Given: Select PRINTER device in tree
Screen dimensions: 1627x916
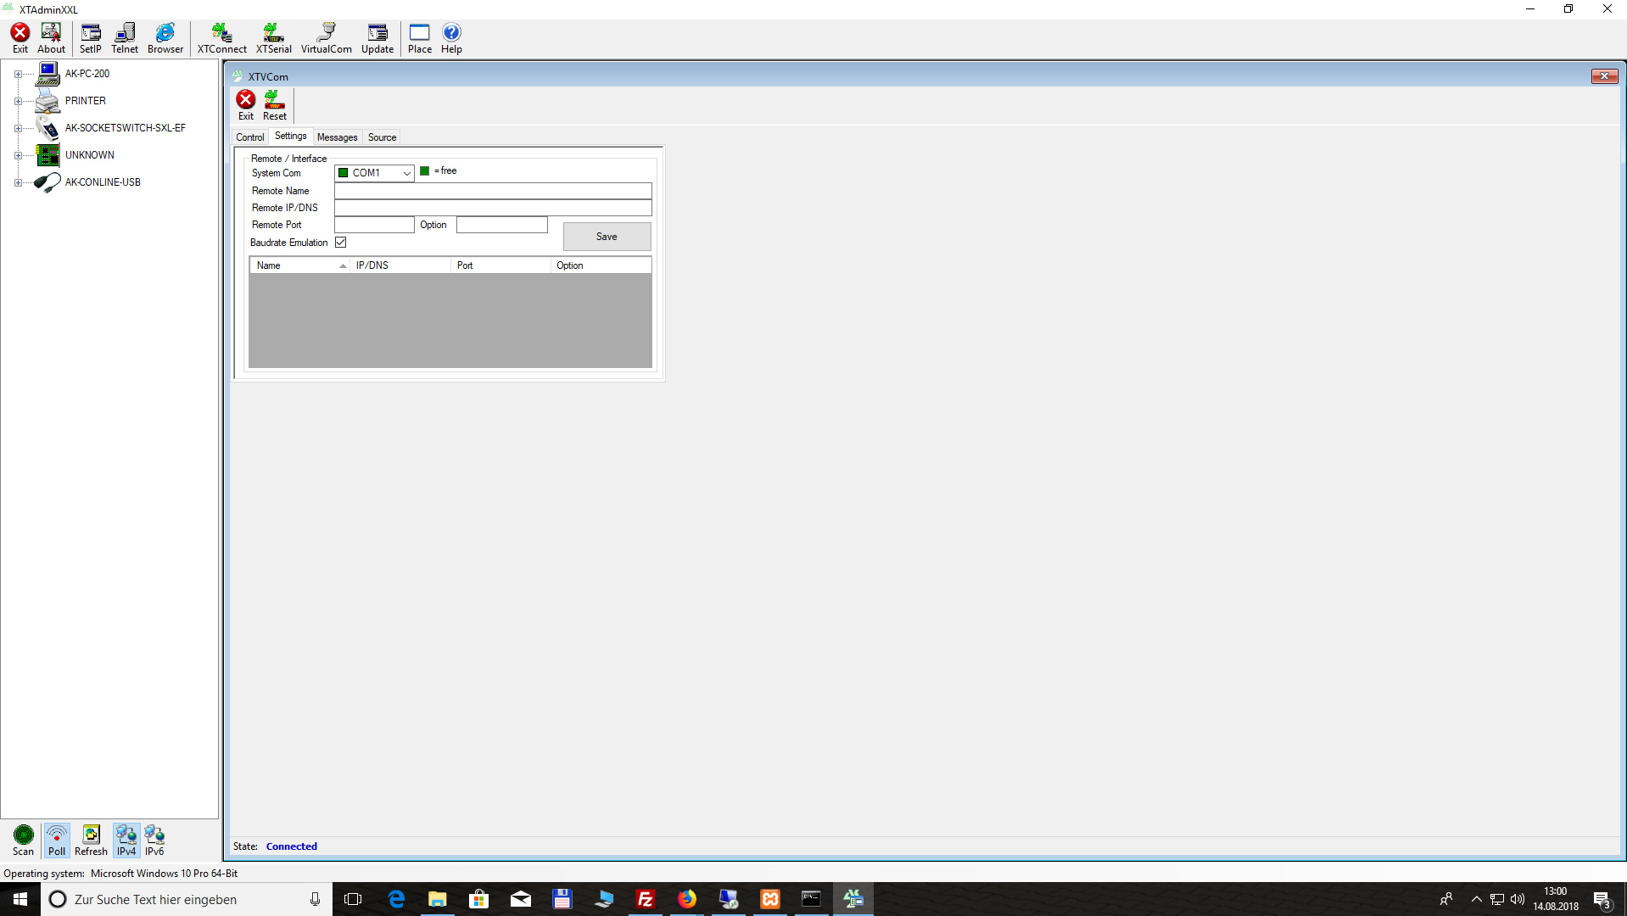Looking at the screenshot, I should (86, 101).
